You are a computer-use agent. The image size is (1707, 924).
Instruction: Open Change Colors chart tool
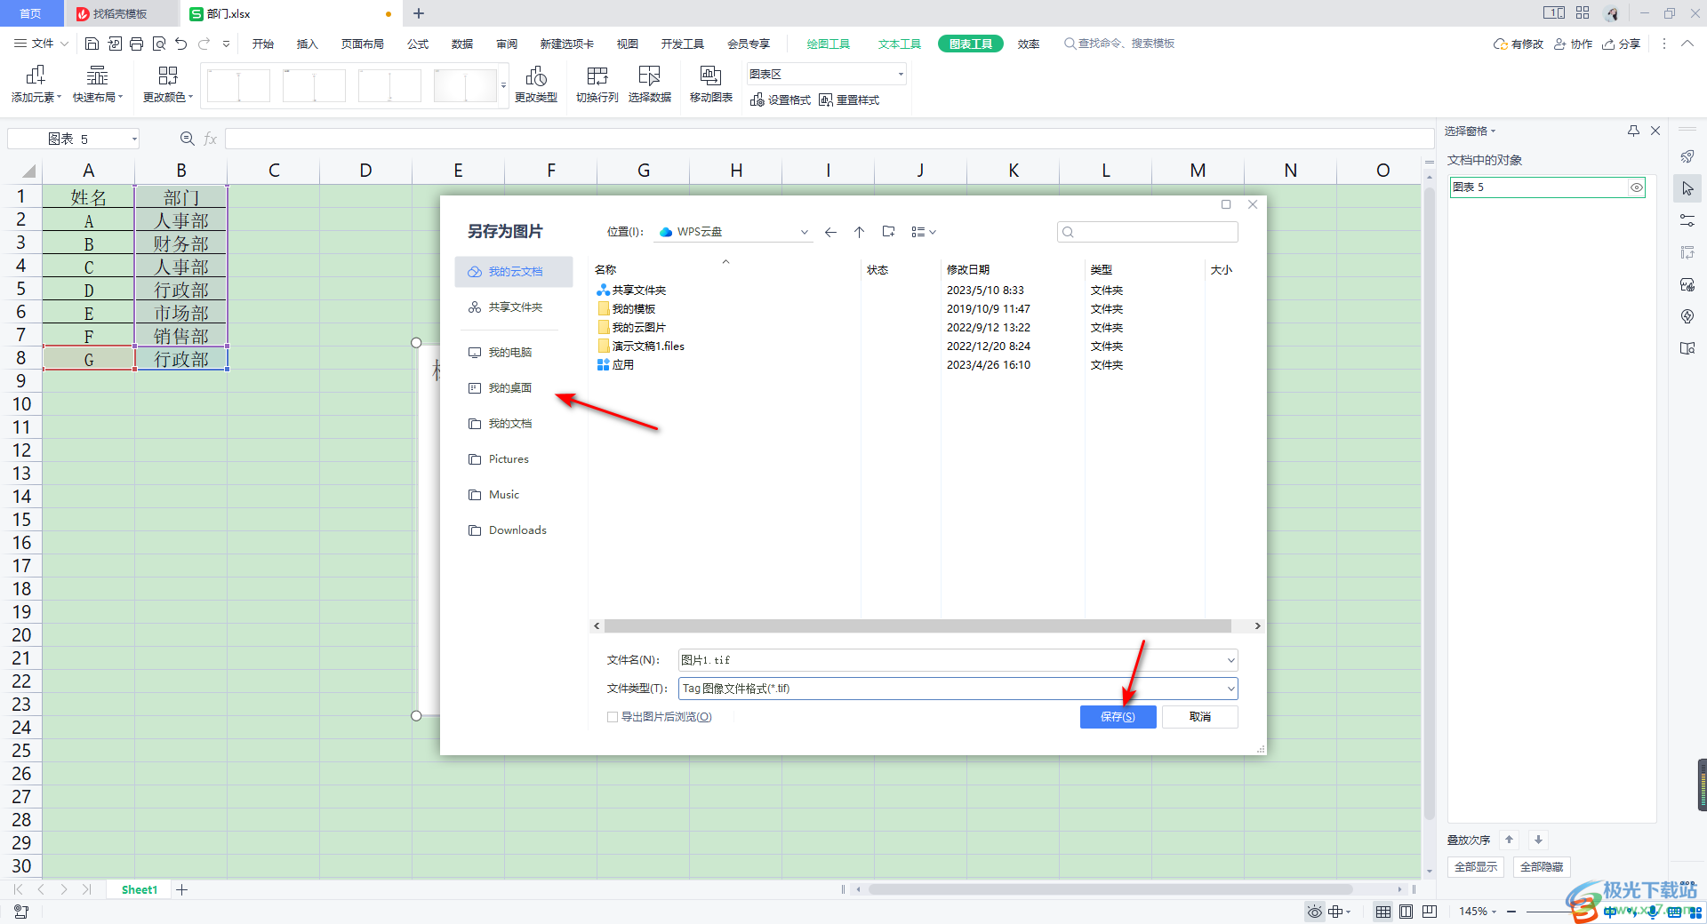pos(168,85)
